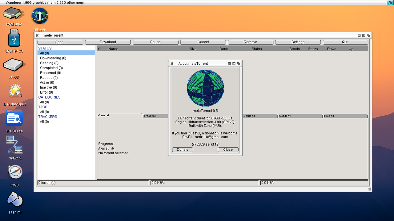Image resolution: width=394 pixels, height=221 pixels.
Task: Select the Paused (0) status filter
Action: pos(66,78)
